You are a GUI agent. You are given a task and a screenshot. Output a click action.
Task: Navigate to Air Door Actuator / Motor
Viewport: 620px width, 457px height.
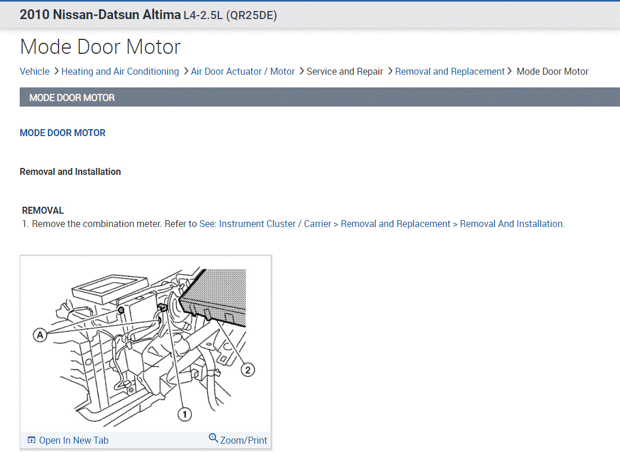pyautogui.click(x=243, y=72)
